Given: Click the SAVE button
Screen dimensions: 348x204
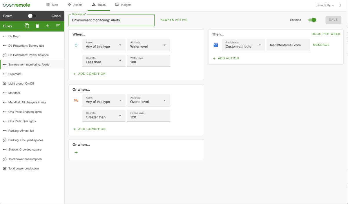Looking at the screenshot, I should coord(333,20).
